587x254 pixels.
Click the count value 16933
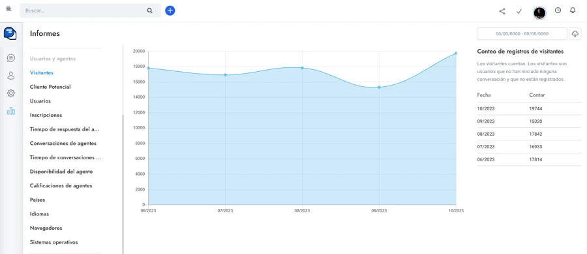[535, 147]
